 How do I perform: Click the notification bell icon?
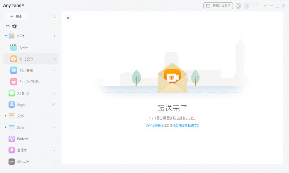pyautogui.click(x=238, y=6)
